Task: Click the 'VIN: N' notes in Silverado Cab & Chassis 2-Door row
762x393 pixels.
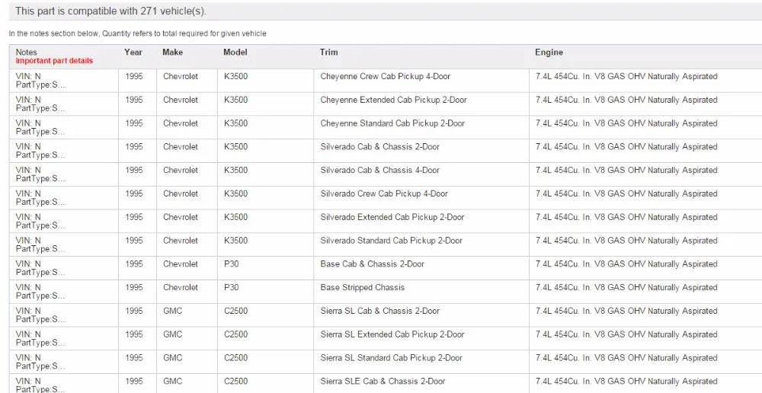Action: pyautogui.click(x=28, y=146)
